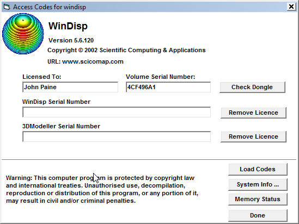Remove Licence for 3DModeller Serial Number
This screenshot has width=299, height=224.
[x=253, y=136]
